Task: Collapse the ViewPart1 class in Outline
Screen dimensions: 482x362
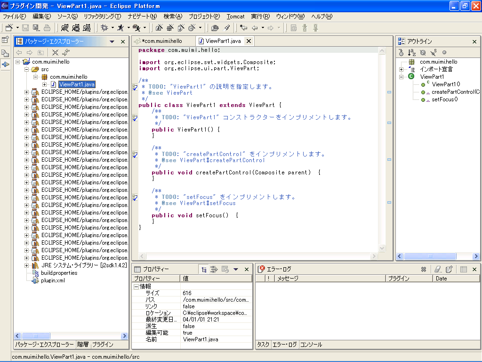Action: coord(401,77)
